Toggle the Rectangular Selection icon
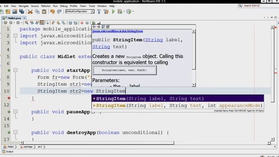 click(x=47, y=23)
